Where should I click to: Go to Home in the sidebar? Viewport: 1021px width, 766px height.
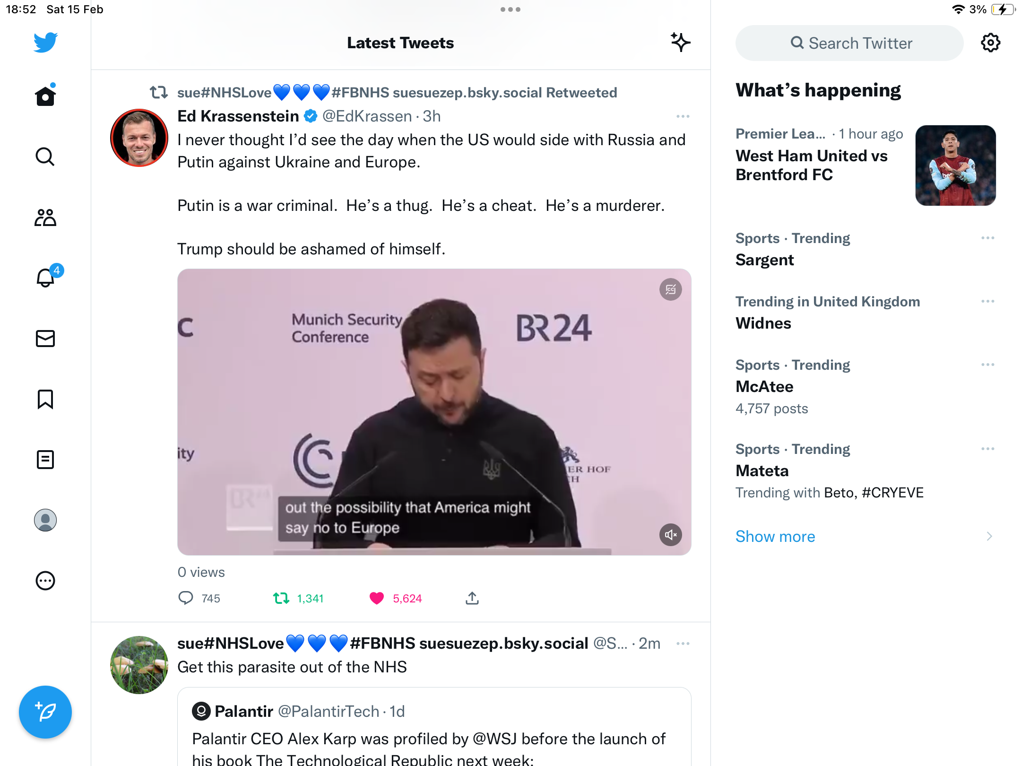(x=45, y=96)
